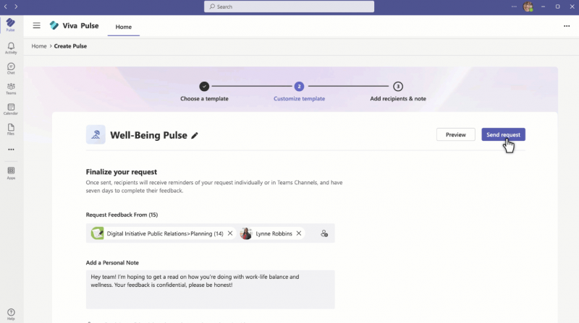Screen dimensions: 579x323
Task: Open Help at the sidebar bottom
Action: (x=11, y=314)
